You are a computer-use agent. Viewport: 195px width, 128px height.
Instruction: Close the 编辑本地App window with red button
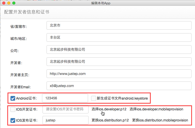tap(4, 3)
